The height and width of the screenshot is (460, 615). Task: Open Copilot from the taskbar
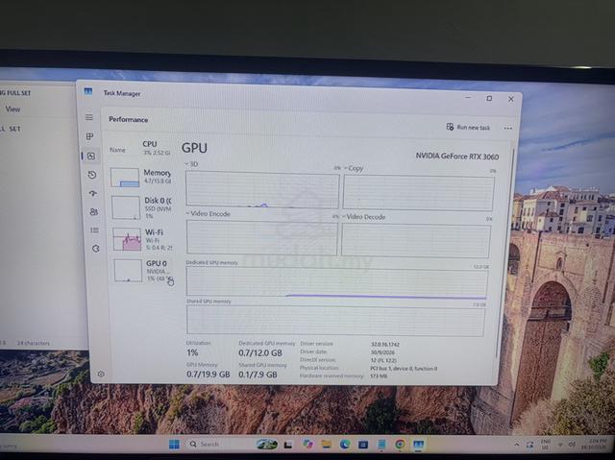307,444
